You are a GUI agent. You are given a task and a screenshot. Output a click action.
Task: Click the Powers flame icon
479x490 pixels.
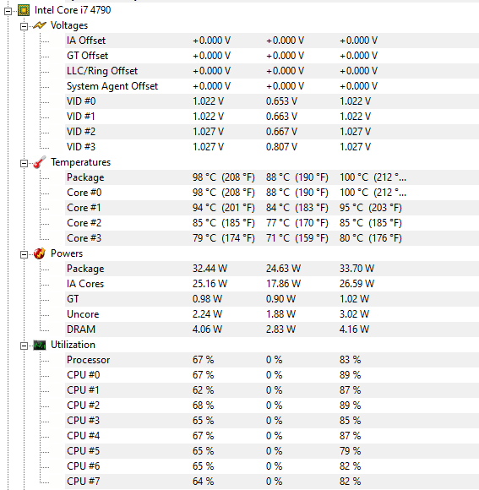[x=40, y=253]
